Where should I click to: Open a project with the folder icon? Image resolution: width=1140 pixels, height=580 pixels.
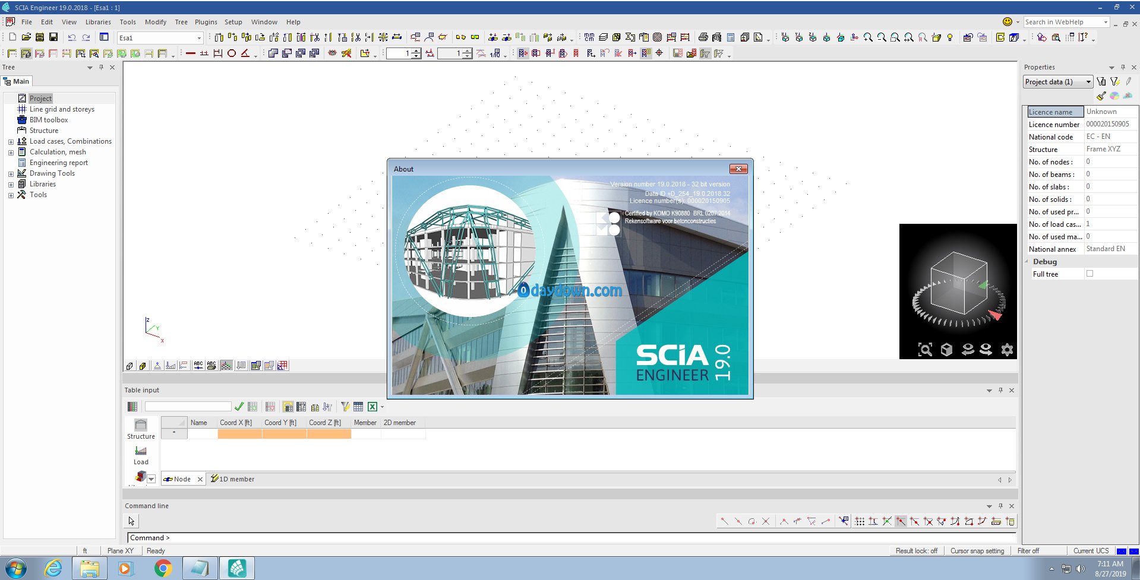coord(26,37)
